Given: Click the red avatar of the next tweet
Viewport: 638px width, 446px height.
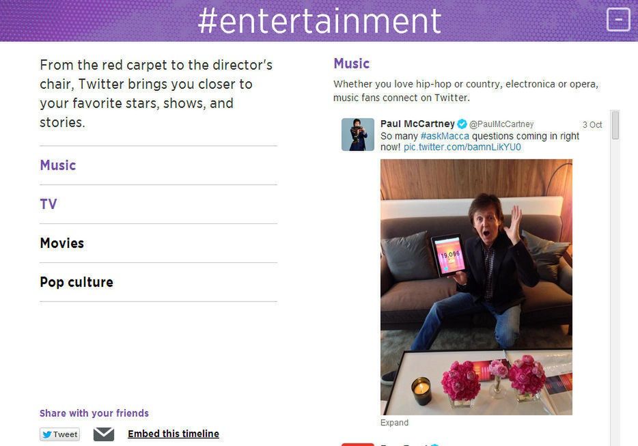Looking at the screenshot, I should coord(358,443).
